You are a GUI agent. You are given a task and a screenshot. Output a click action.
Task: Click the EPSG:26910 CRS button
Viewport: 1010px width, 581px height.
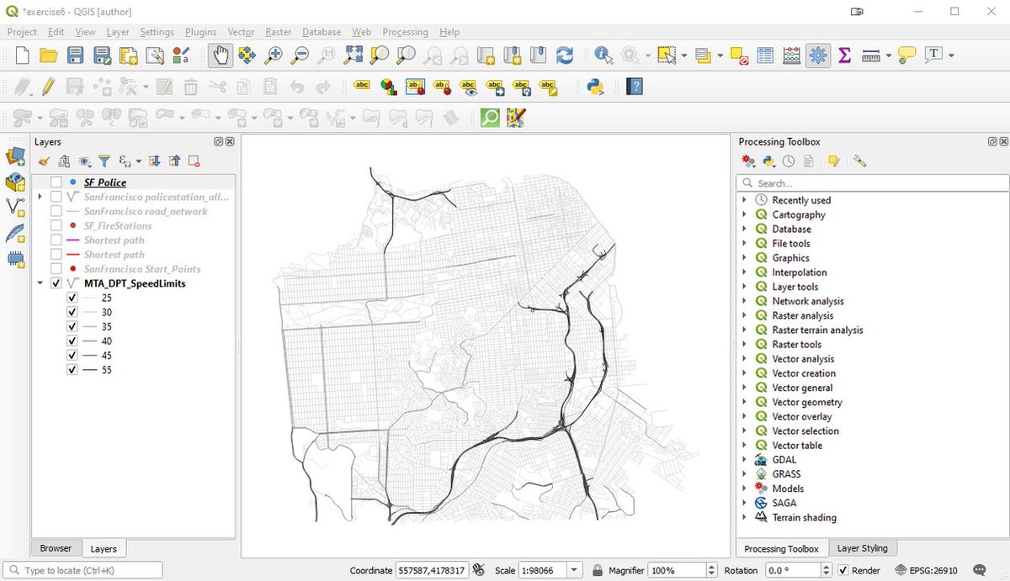click(x=927, y=570)
